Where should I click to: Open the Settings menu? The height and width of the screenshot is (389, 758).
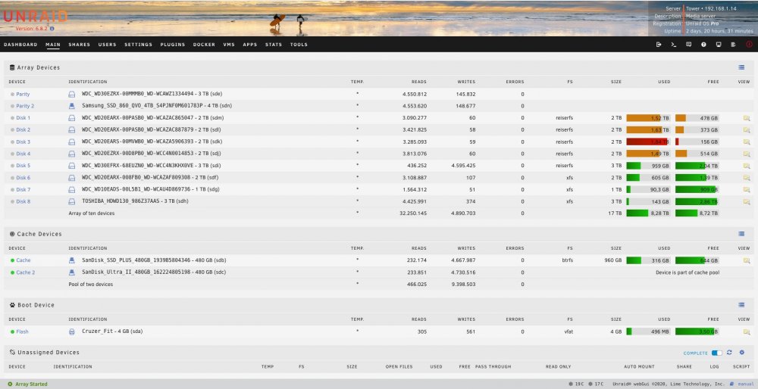click(138, 45)
